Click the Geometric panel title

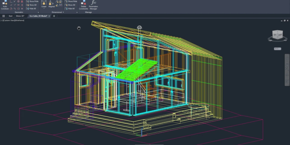(x=19, y=12)
